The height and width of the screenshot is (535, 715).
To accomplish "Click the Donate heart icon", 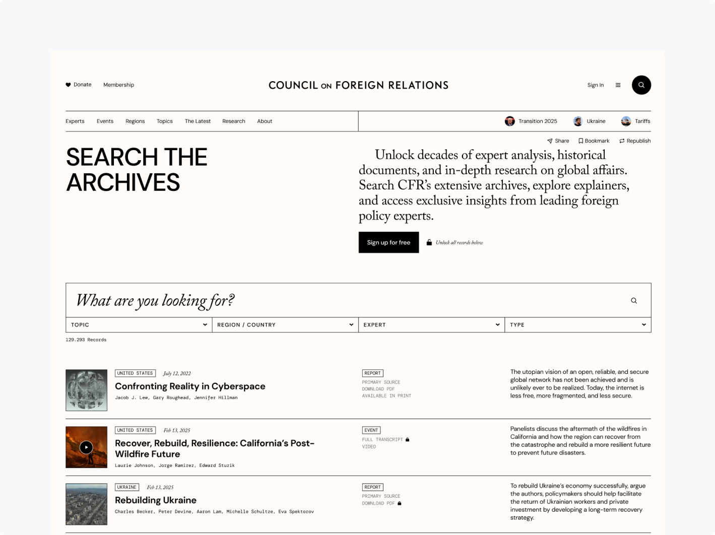I will (x=68, y=85).
